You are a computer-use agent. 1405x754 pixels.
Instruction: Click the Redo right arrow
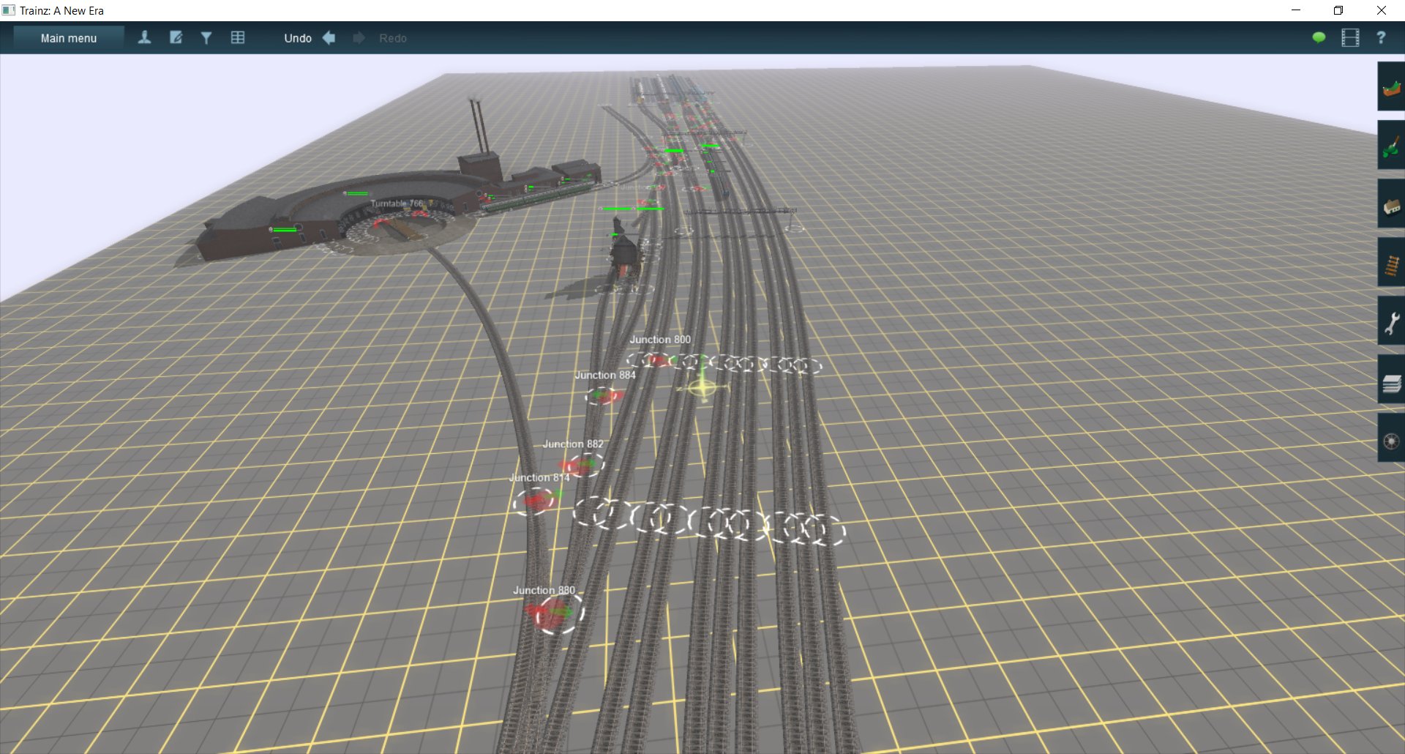359,38
